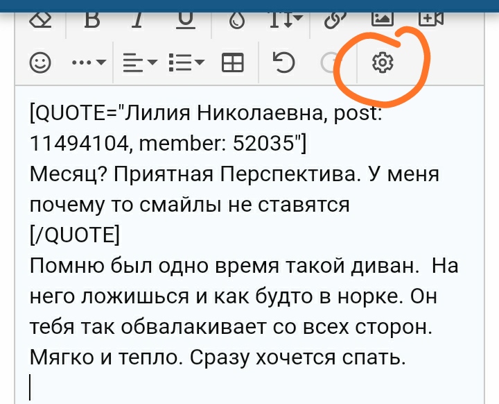This screenshot has width=499, height=404.
Task: Click the greyed-out redo button
Action: click(x=329, y=62)
